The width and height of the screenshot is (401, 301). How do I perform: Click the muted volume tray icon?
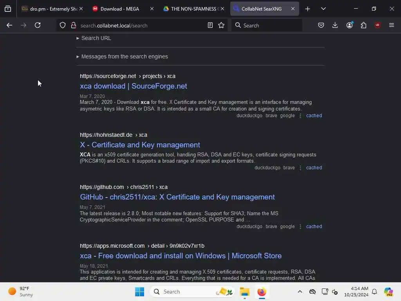click(335, 292)
